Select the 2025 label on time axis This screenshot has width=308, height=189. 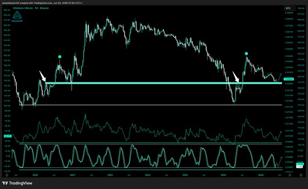223,175
